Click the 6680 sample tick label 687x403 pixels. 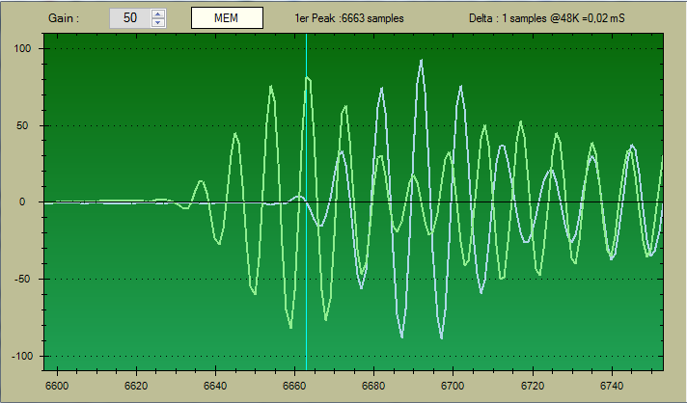point(374,385)
